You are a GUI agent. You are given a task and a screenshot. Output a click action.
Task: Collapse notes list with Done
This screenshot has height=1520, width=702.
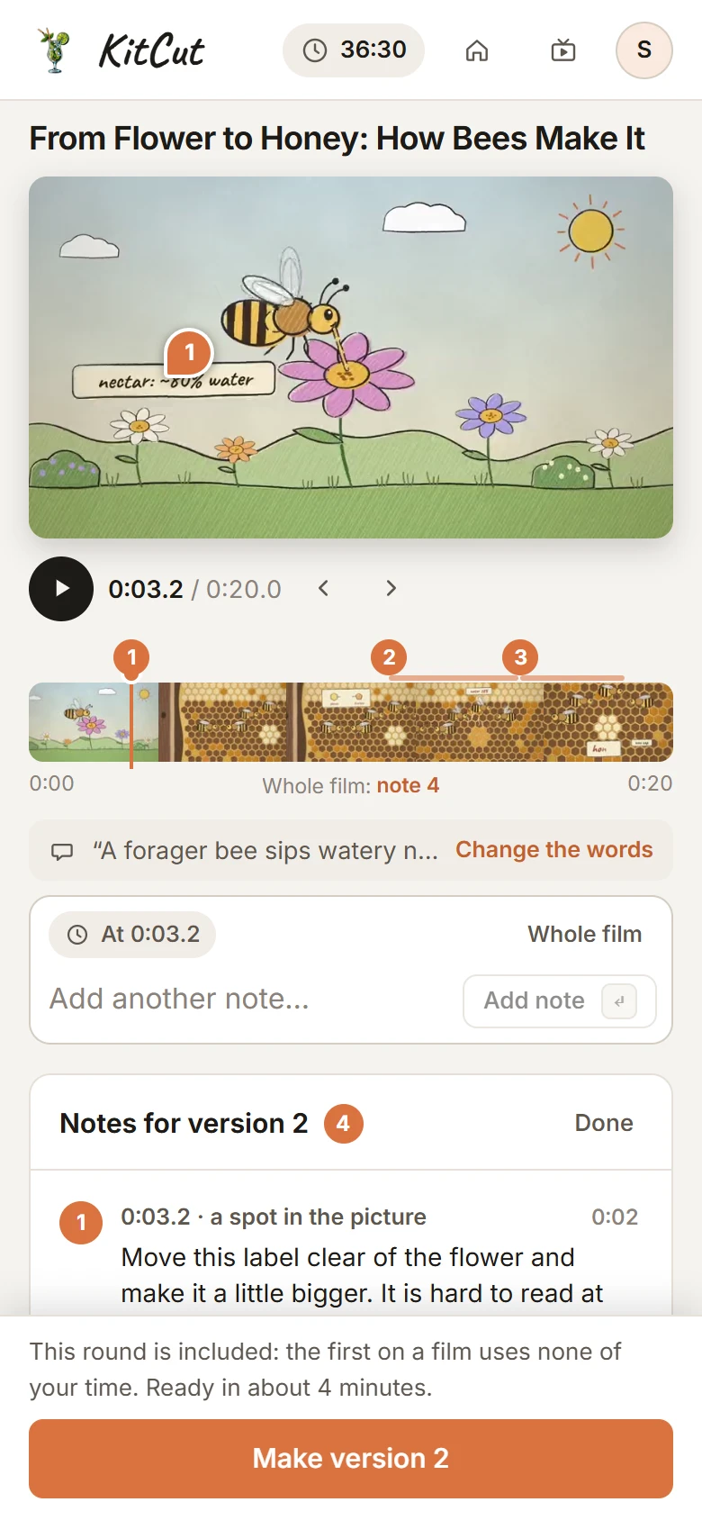pos(604,1123)
